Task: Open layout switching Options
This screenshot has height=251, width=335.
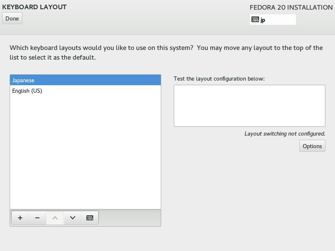Action: coord(312,146)
